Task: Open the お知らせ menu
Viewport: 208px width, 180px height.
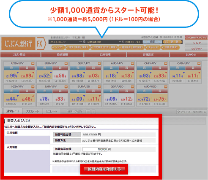Action: click(x=189, y=54)
